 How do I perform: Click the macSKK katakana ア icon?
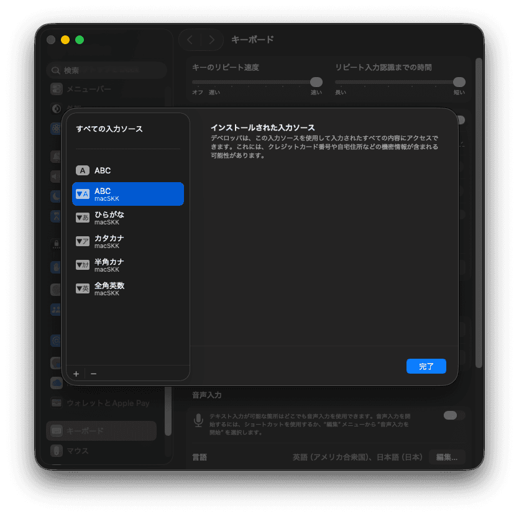click(x=83, y=241)
